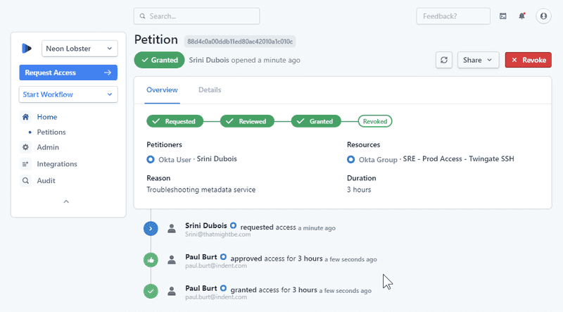Open Petitions in the sidebar
The image size is (563, 312).
pos(51,132)
